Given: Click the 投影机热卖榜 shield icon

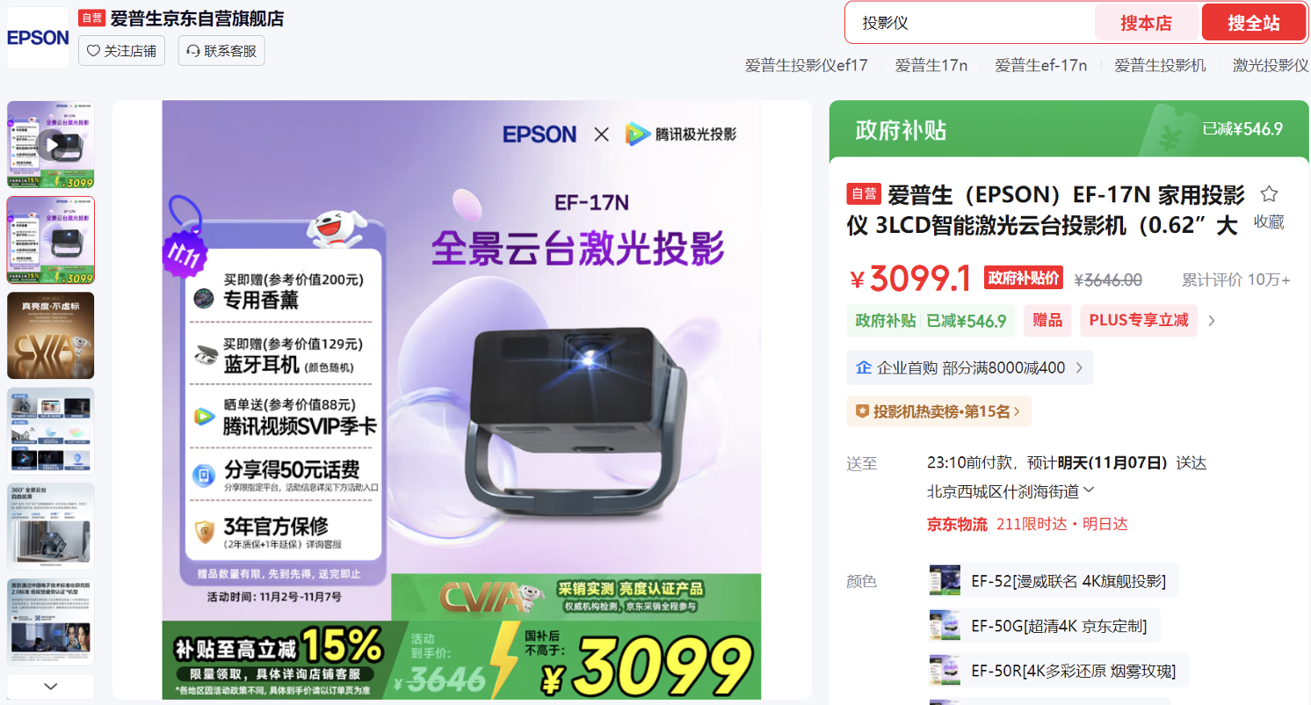Looking at the screenshot, I should (863, 411).
